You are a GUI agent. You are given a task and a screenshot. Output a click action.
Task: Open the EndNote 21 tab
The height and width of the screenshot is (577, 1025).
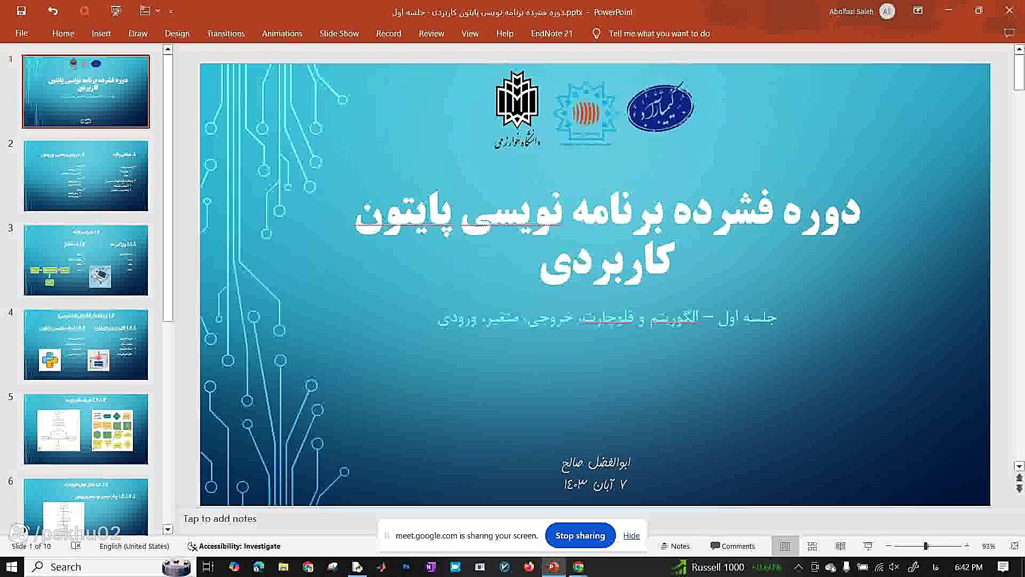(x=551, y=34)
